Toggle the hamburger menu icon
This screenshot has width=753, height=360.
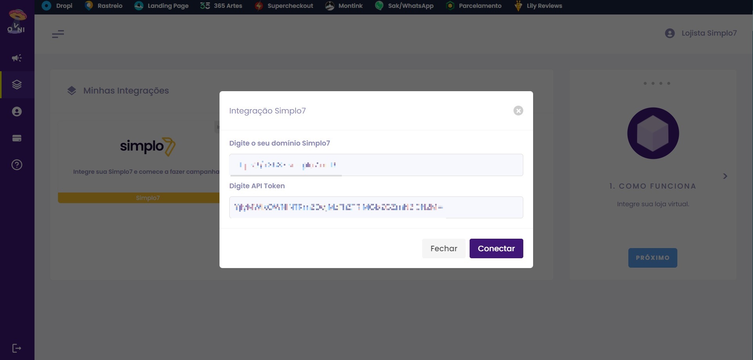58,34
